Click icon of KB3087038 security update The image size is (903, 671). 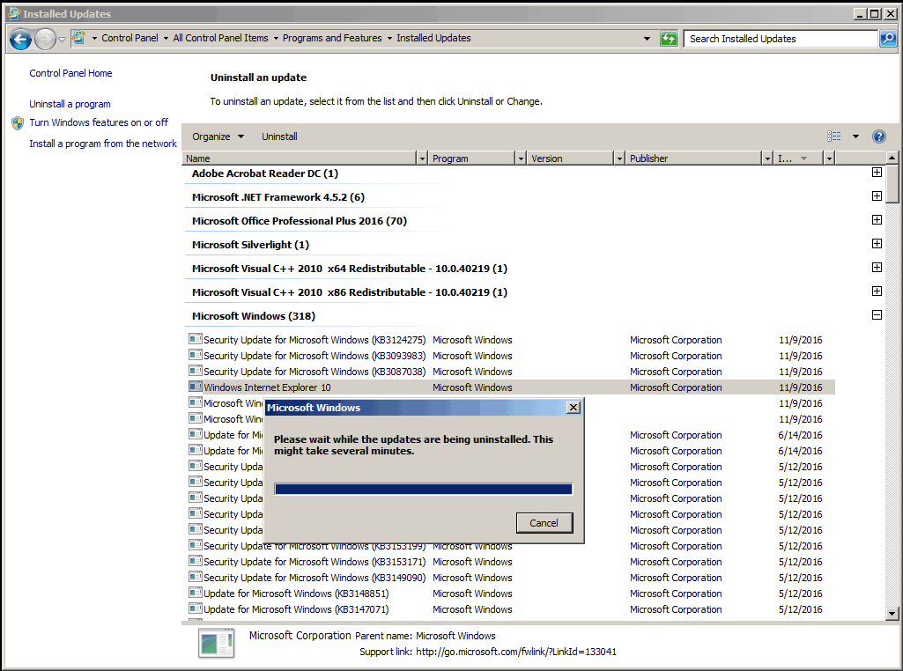coord(196,372)
